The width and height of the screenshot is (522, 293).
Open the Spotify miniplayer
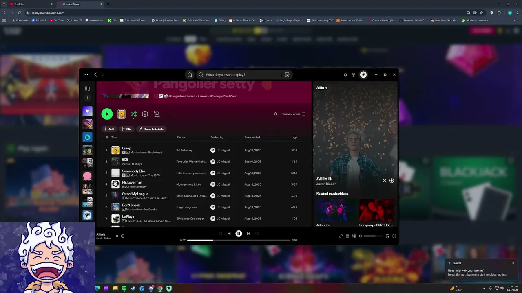(x=387, y=236)
